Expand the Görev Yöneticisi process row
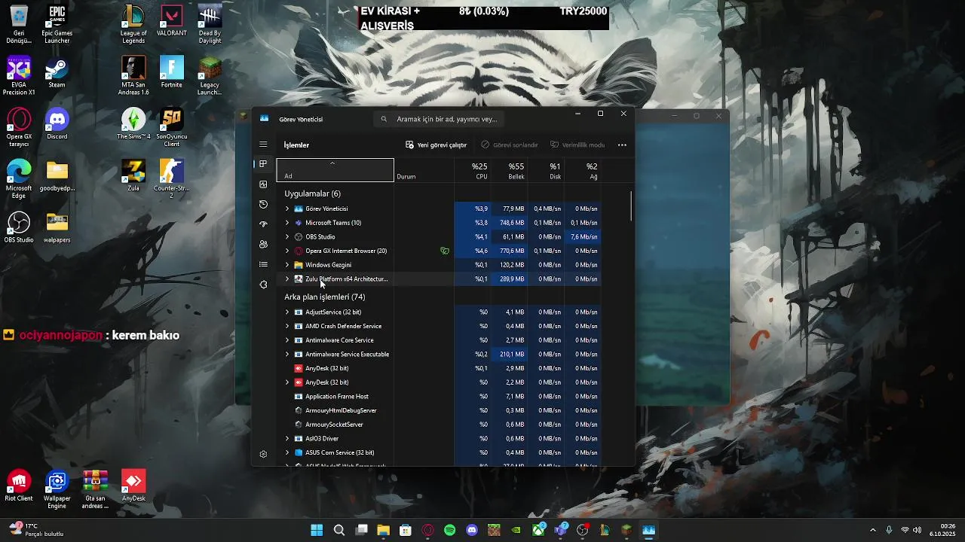 [x=286, y=209]
